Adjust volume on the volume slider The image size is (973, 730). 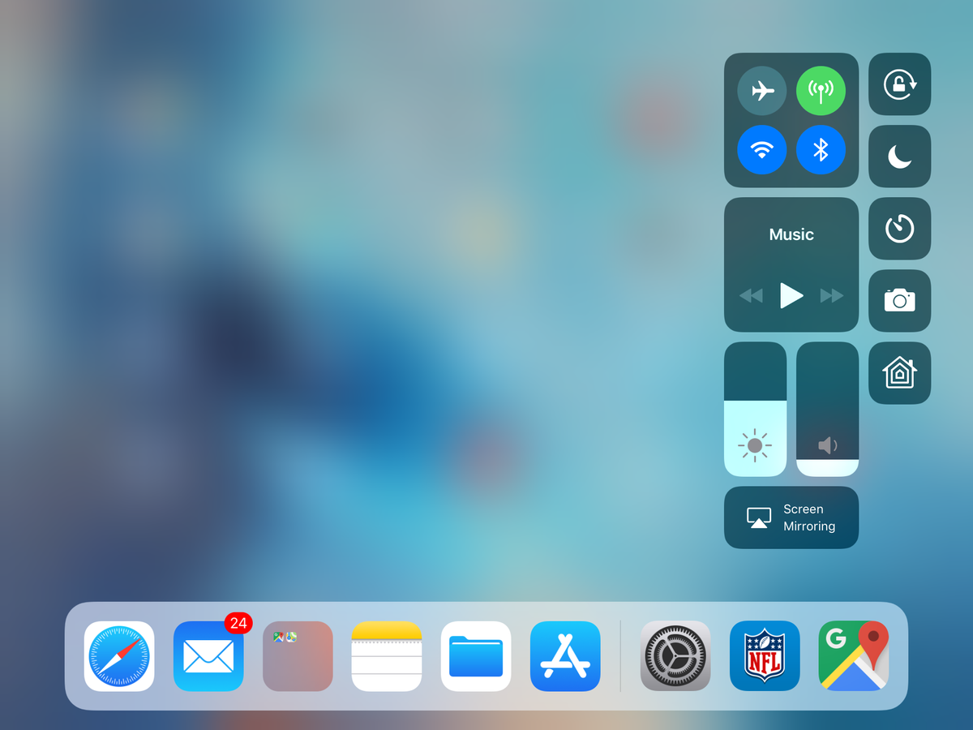[827, 409]
